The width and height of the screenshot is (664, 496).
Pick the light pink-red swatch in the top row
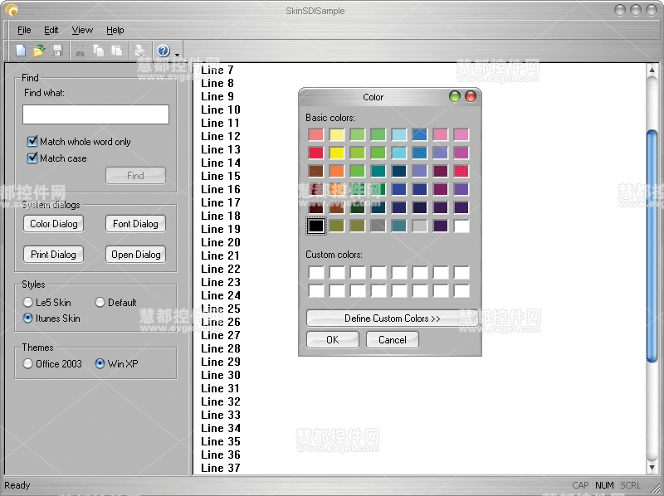click(316, 134)
